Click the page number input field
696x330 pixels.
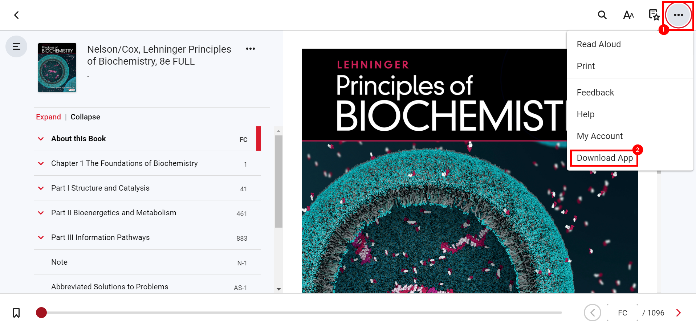[622, 313]
